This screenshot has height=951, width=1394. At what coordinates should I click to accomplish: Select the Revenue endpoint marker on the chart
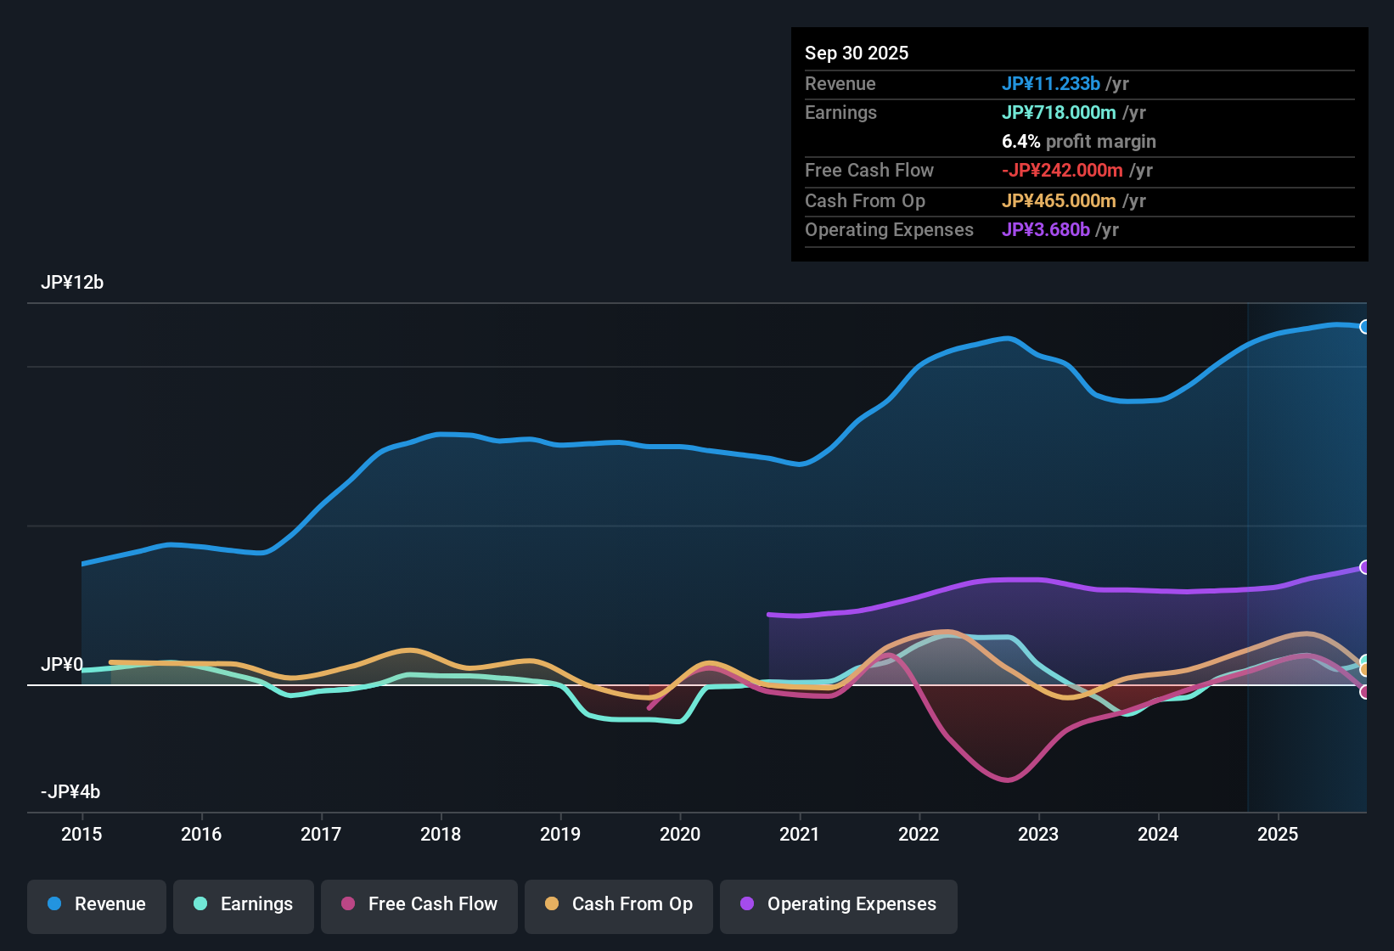coord(1365,326)
